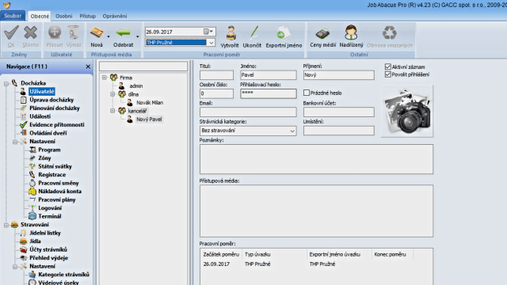
Task: Open Plánování docházky item
Action: [55, 108]
